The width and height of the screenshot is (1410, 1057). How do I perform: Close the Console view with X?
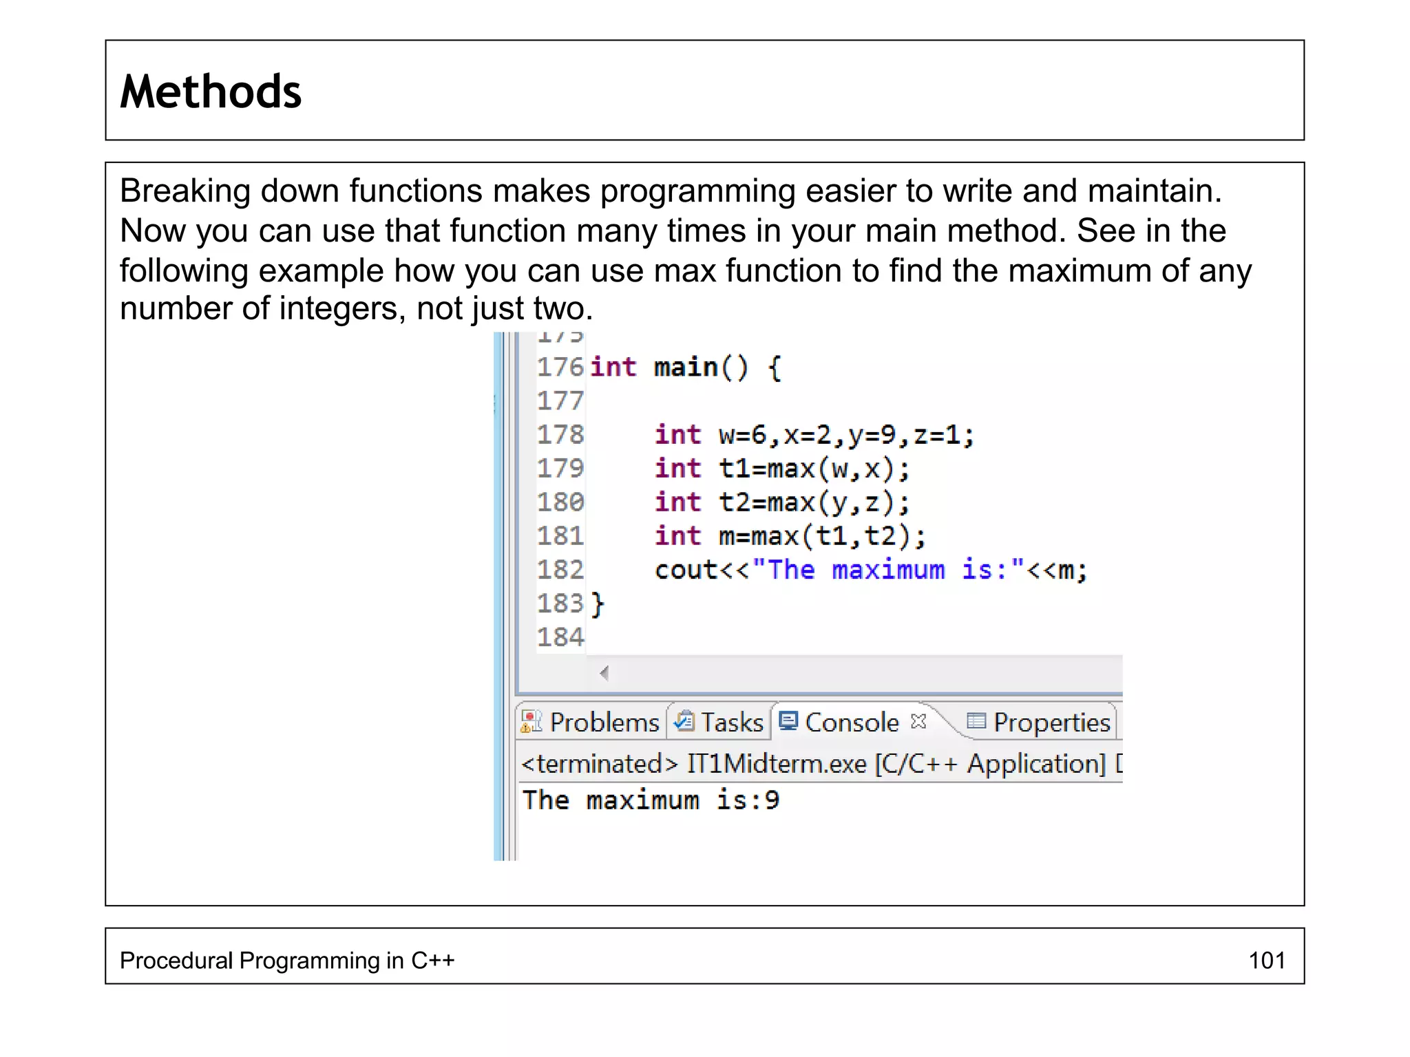tap(918, 720)
